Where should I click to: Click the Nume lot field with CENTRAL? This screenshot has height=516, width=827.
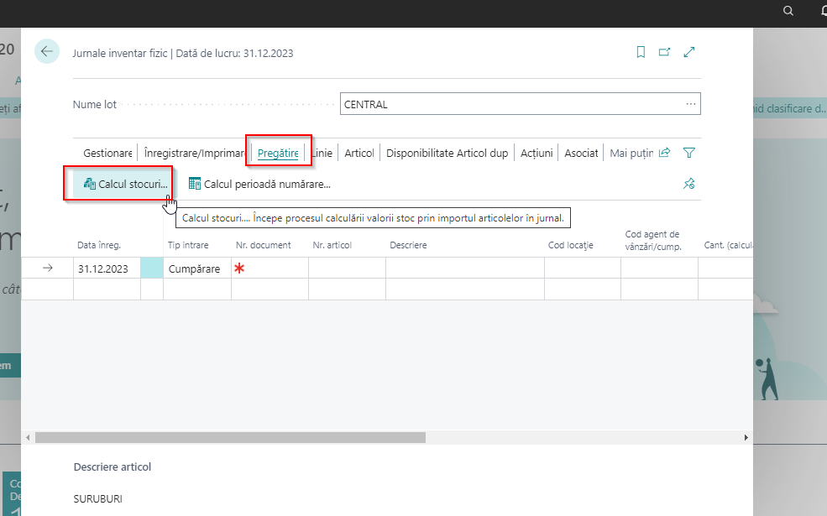pos(520,104)
